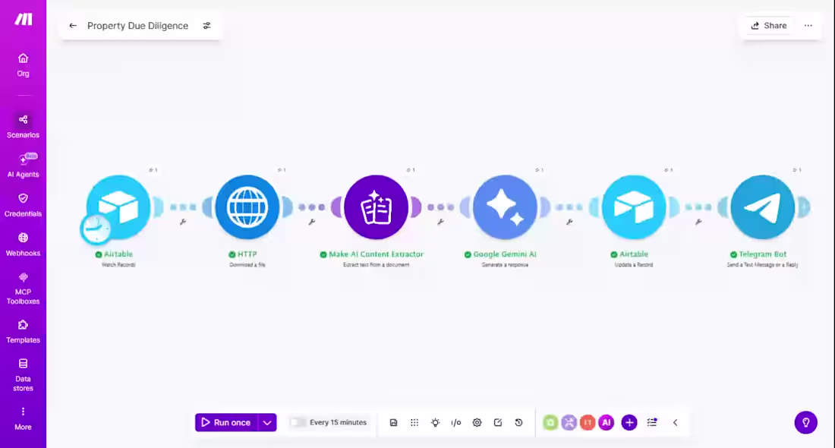The height and width of the screenshot is (448, 835).
Task: Click the 'Update a Record' subtitle text
Action: click(x=634, y=265)
